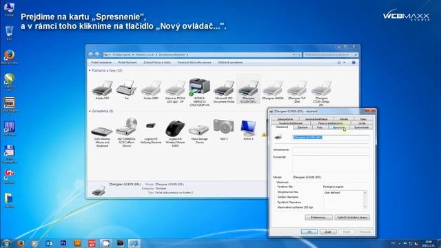Click Back arrow in Devices and Printers window

point(90,54)
